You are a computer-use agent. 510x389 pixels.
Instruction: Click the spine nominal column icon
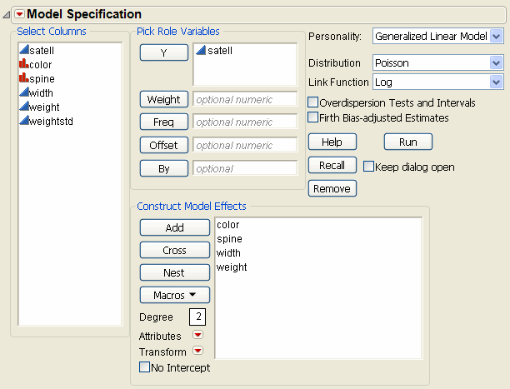click(23, 78)
